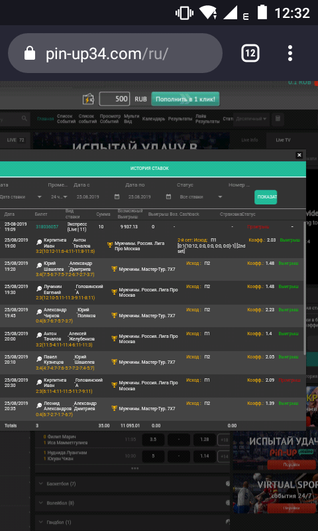Click the calculator icon in nav bar
The width and height of the screenshot is (318, 531).
click(x=278, y=119)
